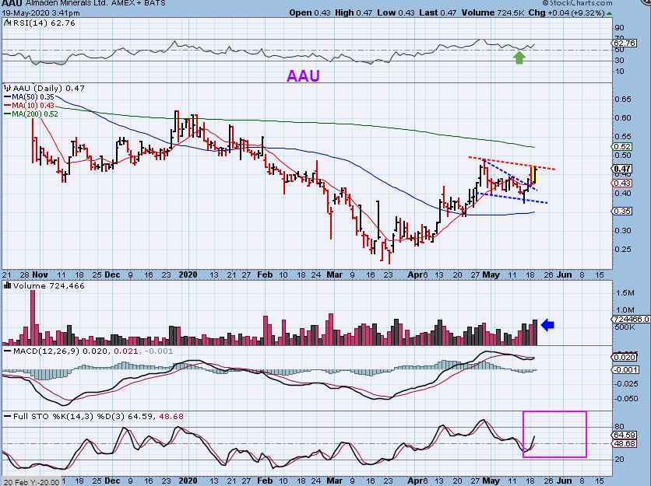Click the Open 0.43 value
Screen dimensions: 651x486
click(310, 13)
